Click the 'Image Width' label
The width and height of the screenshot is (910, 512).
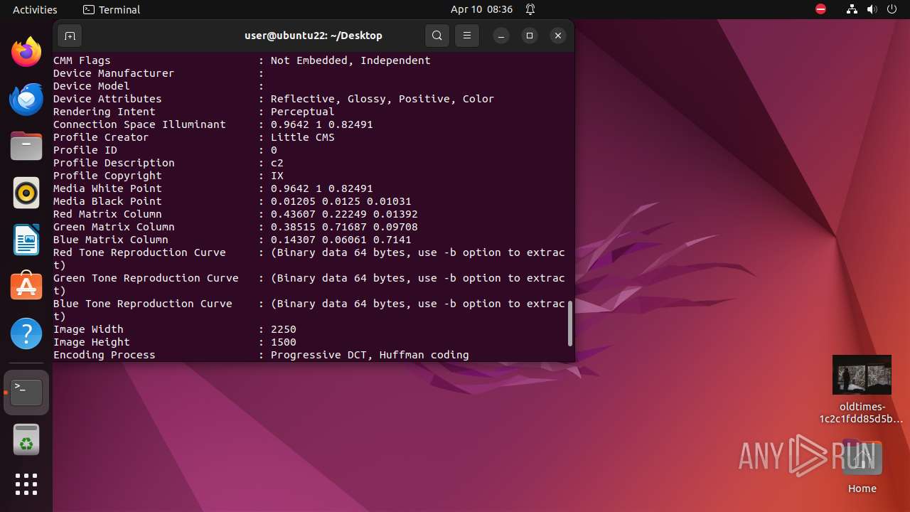tap(88, 329)
